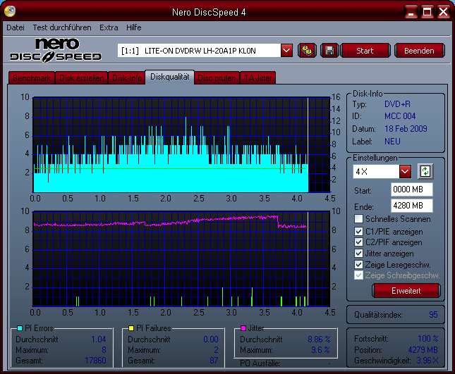455x374 pixels.
Task: Open the Extra menu
Action: click(x=109, y=27)
